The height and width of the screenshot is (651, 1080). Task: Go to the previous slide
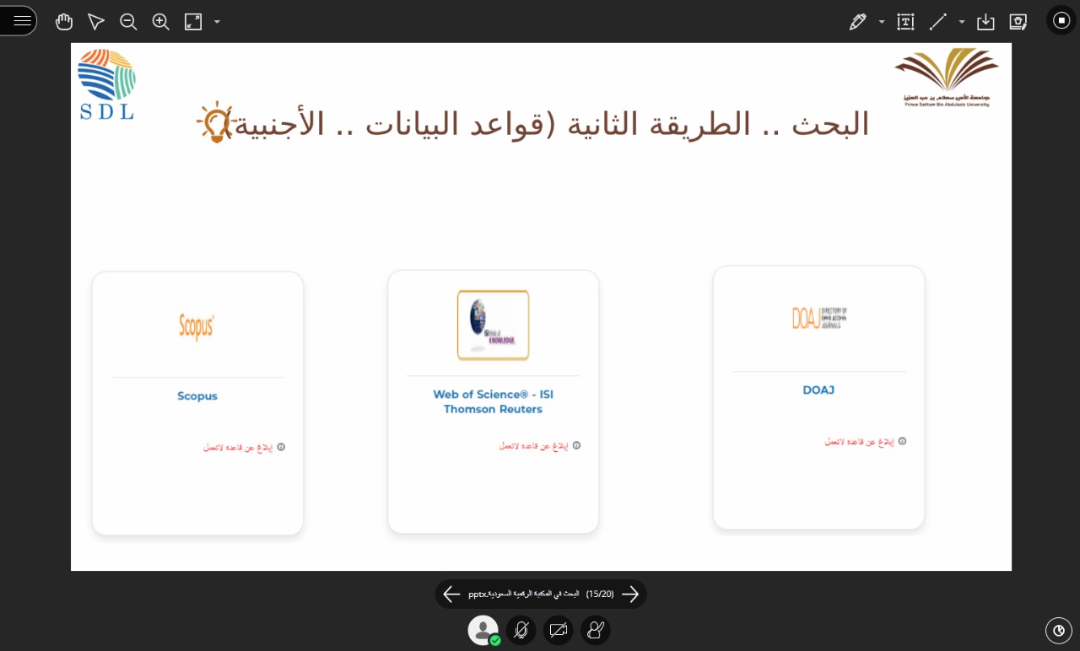pos(451,594)
